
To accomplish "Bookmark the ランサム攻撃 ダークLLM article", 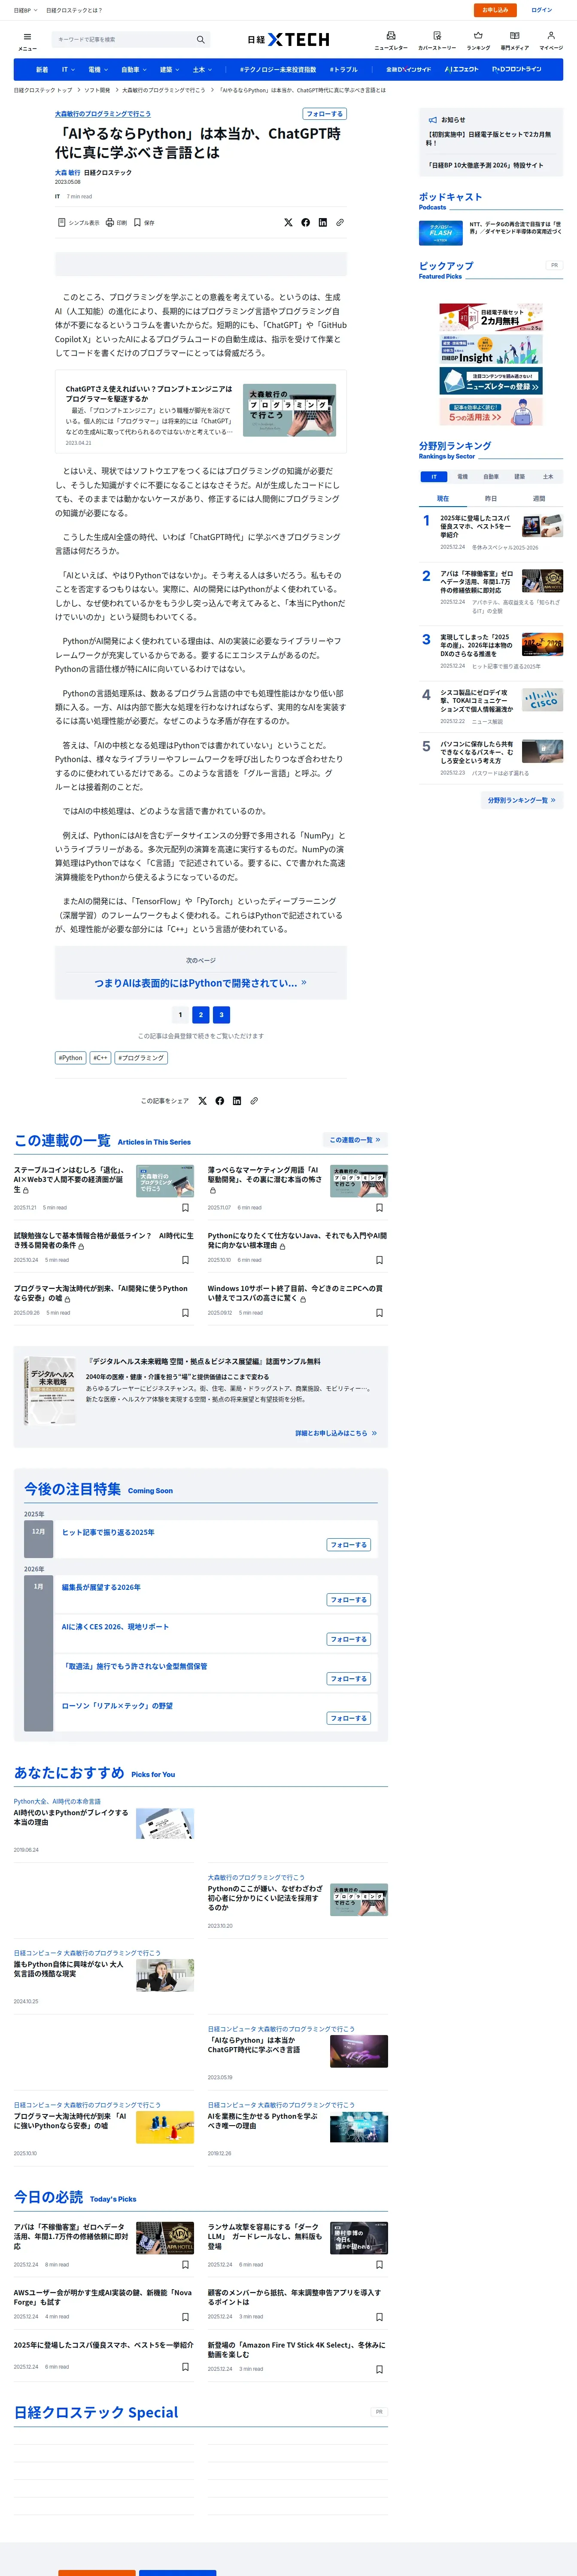I will [x=379, y=2265].
